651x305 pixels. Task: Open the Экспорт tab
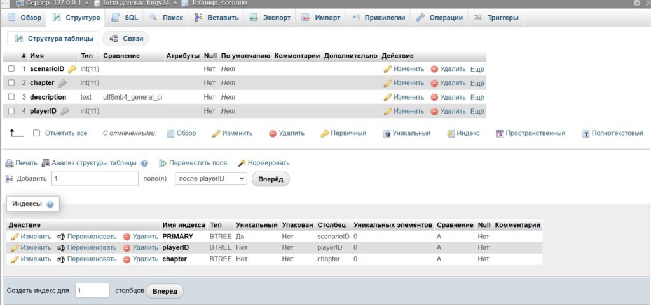(270, 18)
